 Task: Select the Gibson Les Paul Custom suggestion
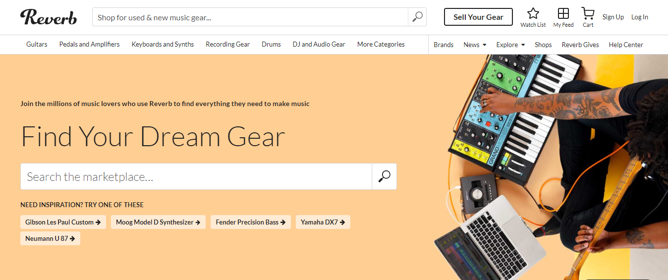[x=63, y=222]
